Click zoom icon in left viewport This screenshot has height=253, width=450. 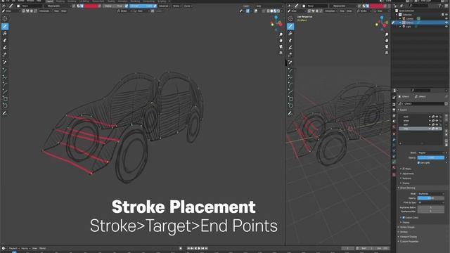(281, 34)
